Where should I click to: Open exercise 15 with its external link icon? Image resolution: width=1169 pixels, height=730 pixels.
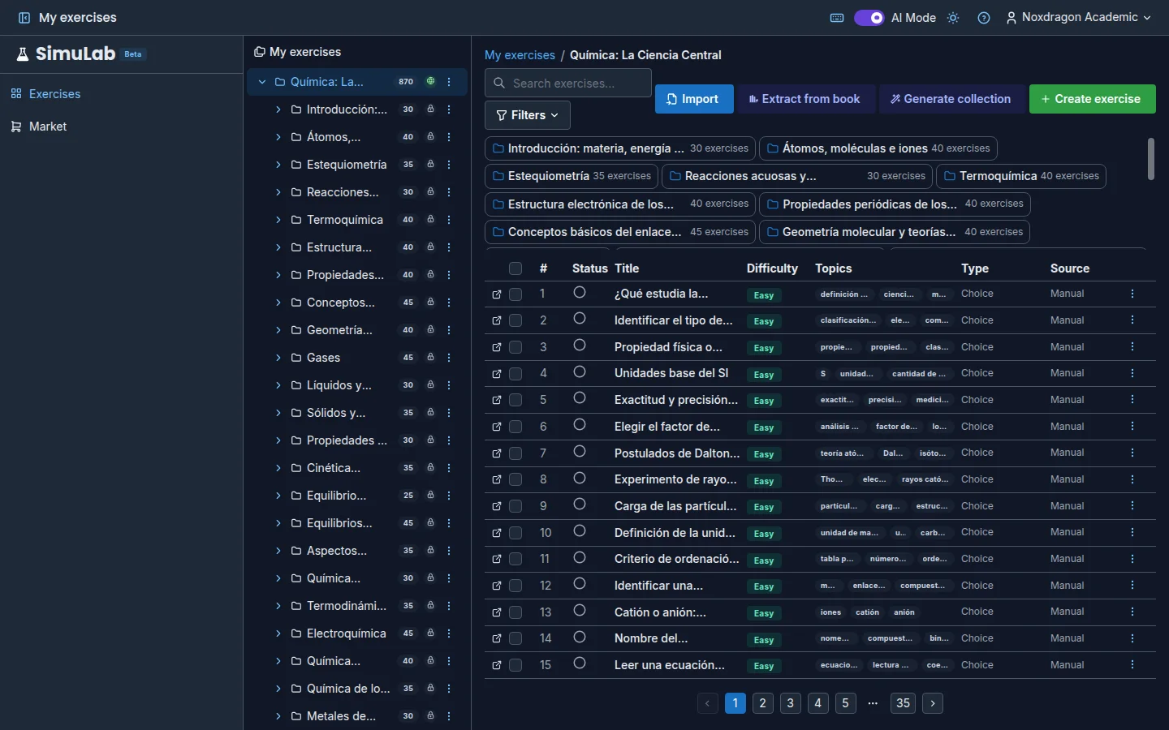tap(497, 666)
